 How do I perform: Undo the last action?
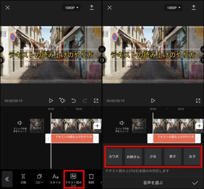coord(74,101)
